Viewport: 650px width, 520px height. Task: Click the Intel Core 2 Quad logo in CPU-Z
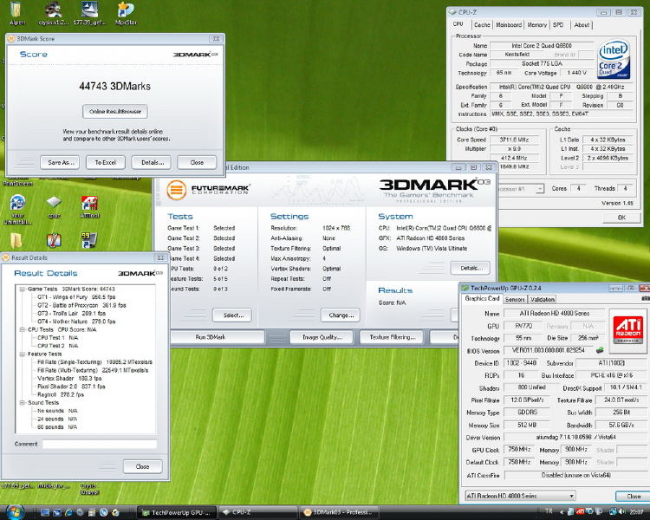click(x=614, y=60)
